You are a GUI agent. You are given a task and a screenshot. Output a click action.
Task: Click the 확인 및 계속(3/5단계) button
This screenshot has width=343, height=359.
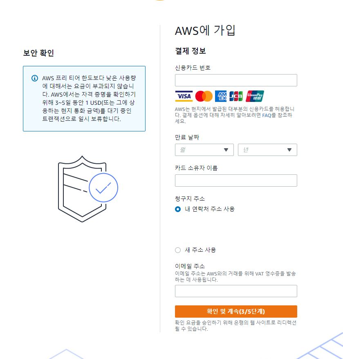tap(236, 312)
